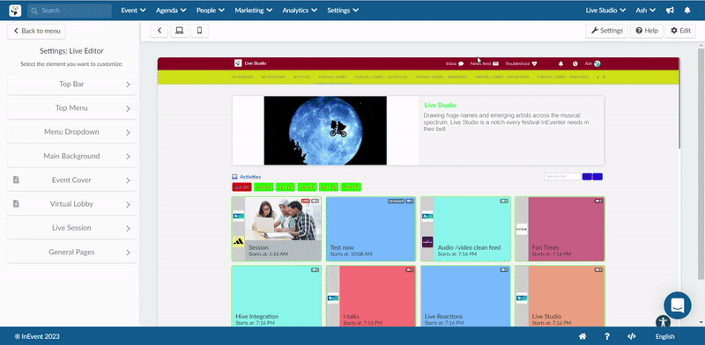Viewport: 705px width, 345px height.
Task: Open the Event dropdown menu
Action: [x=134, y=11]
